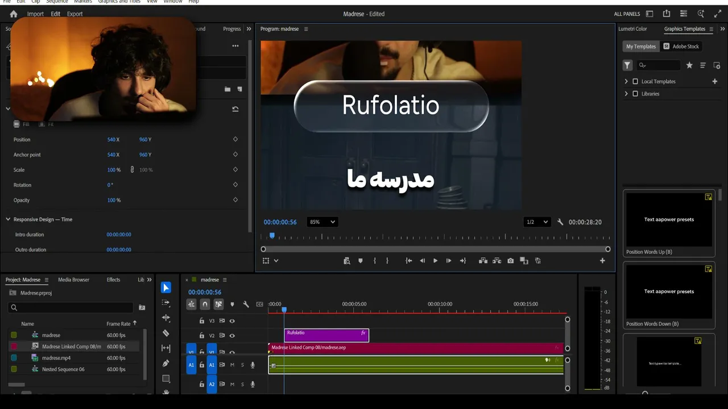Activate the Slip tool

(x=166, y=348)
